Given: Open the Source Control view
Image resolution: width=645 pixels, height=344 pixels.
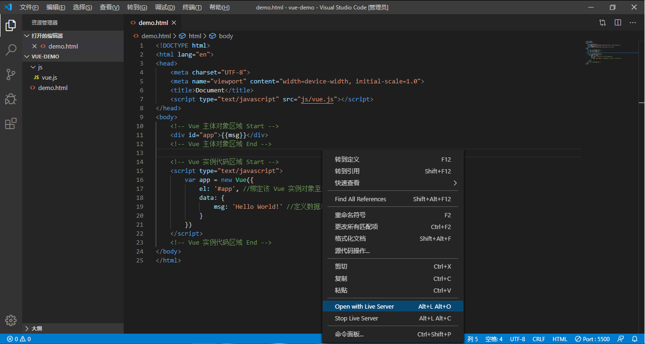Looking at the screenshot, I should tap(11, 74).
